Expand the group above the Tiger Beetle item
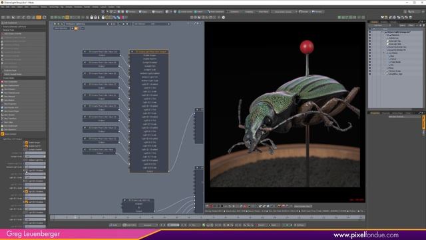Image resolution: width=426 pixels, height=240 pixels. click(384, 53)
